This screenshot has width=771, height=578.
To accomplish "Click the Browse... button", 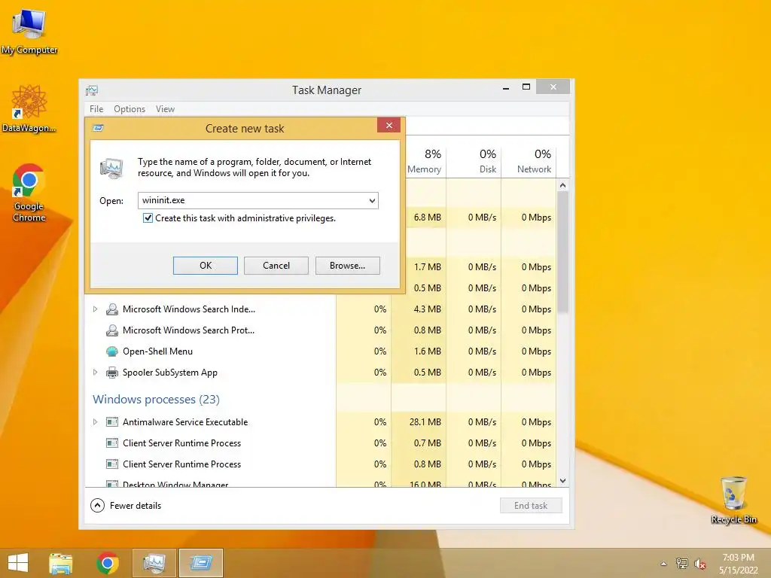I will tap(348, 266).
